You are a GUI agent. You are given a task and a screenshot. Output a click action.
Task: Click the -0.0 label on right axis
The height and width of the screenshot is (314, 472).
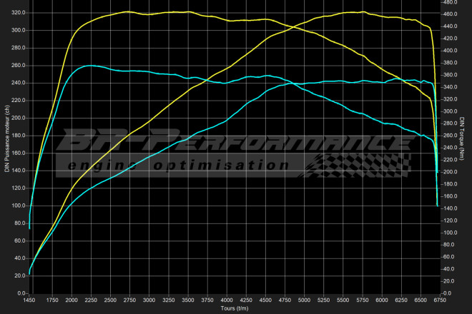click(447, 293)
